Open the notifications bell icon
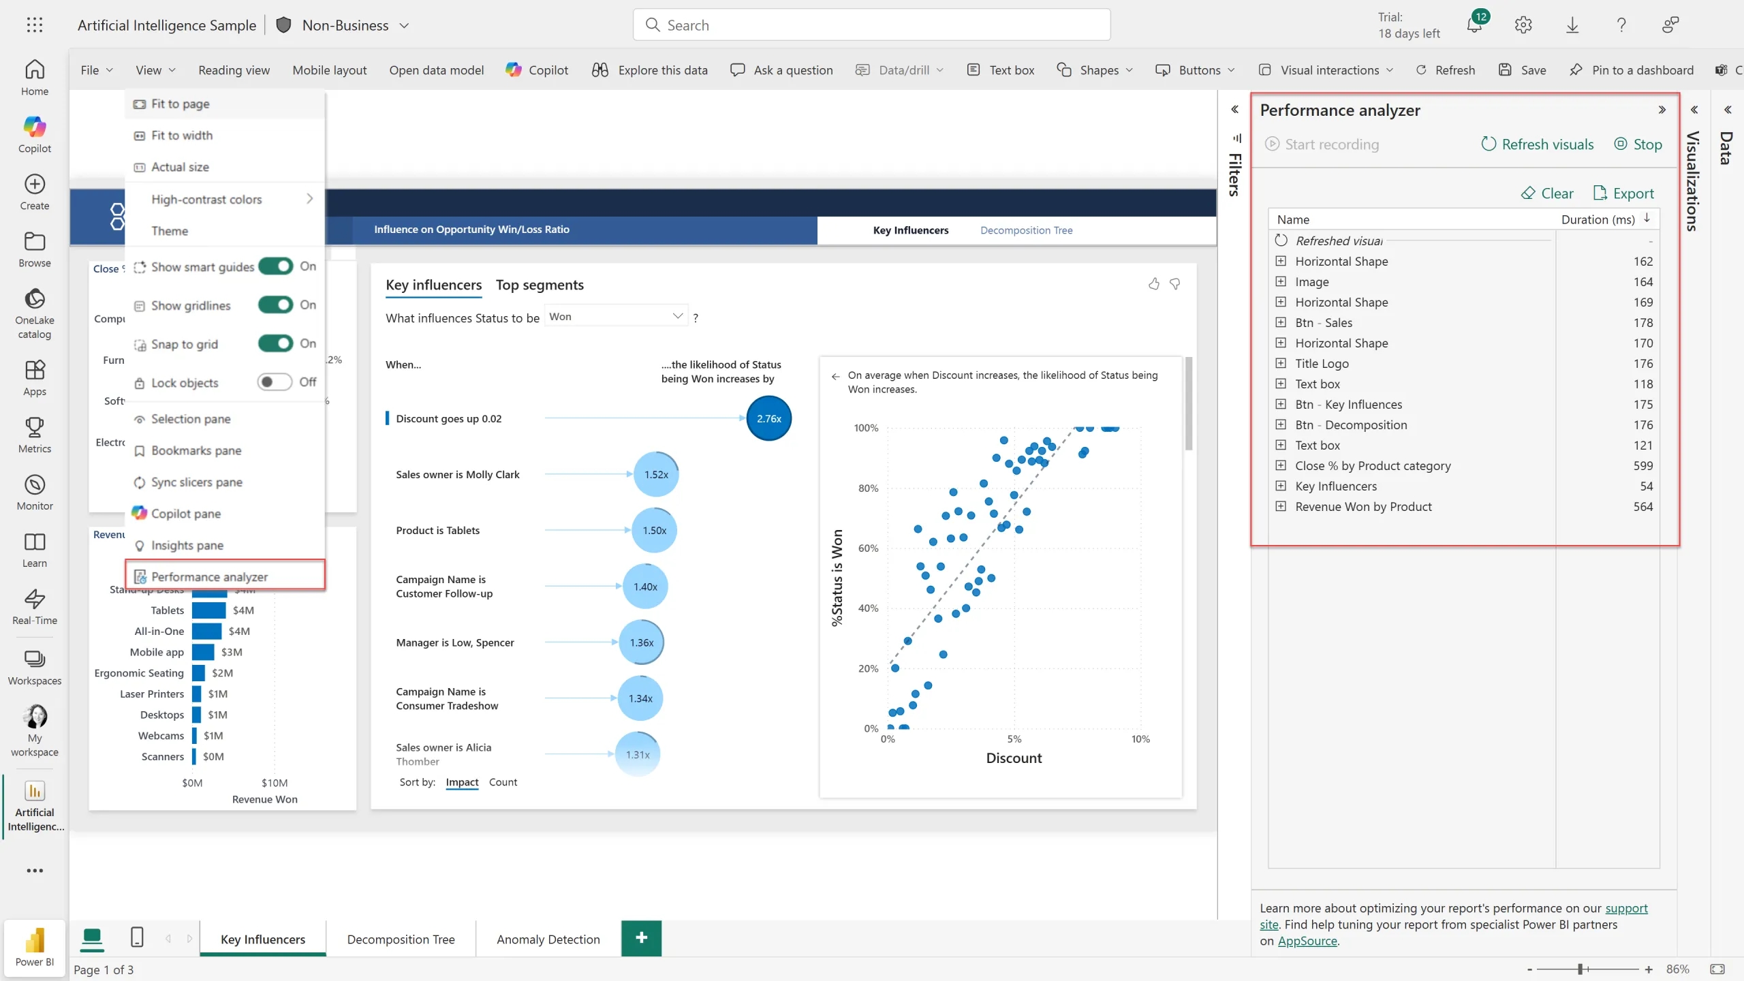This screenshot has height=981, width=1744. click(x=1474, y=26)
